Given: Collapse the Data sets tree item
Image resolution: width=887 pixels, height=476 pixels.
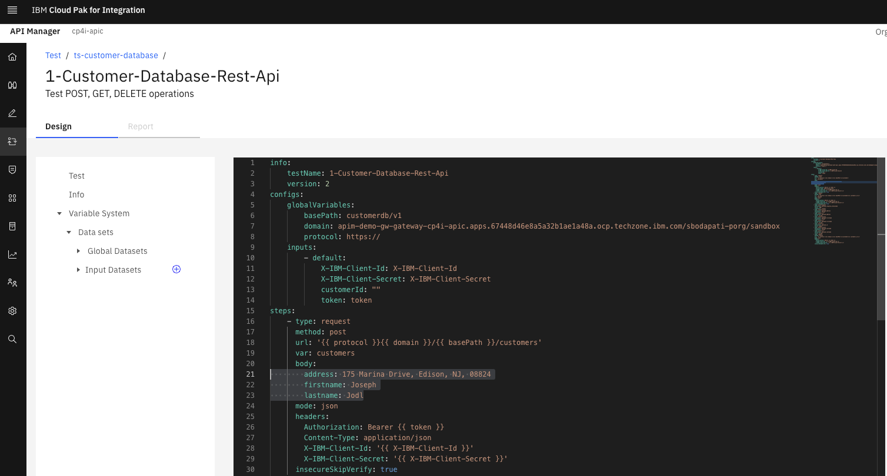Looking at the screenshot, I should click(69, 232).
